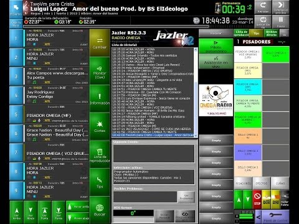
Task: Click the red STOP jingle button
Action: point(257,199)
